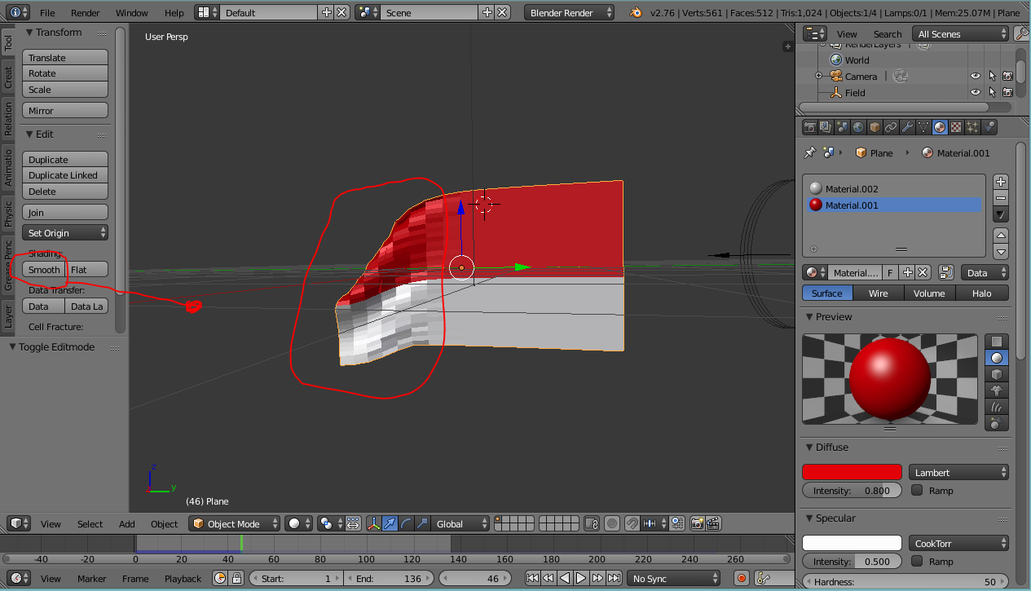Screen dimensions: 1031x591
Task: Open the Render menu
Action: point(85,12)
